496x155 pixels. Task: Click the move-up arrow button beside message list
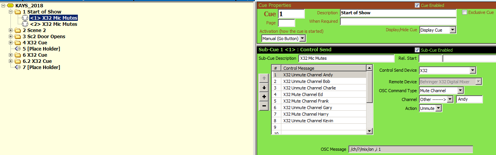264,78
